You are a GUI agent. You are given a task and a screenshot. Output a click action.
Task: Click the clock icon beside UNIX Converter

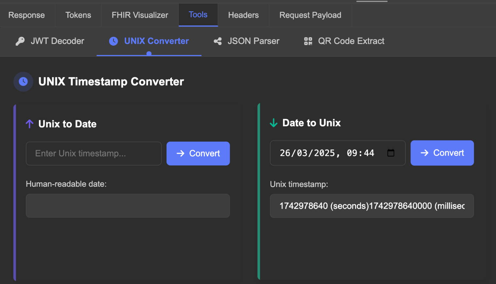(x=113, y=41)
